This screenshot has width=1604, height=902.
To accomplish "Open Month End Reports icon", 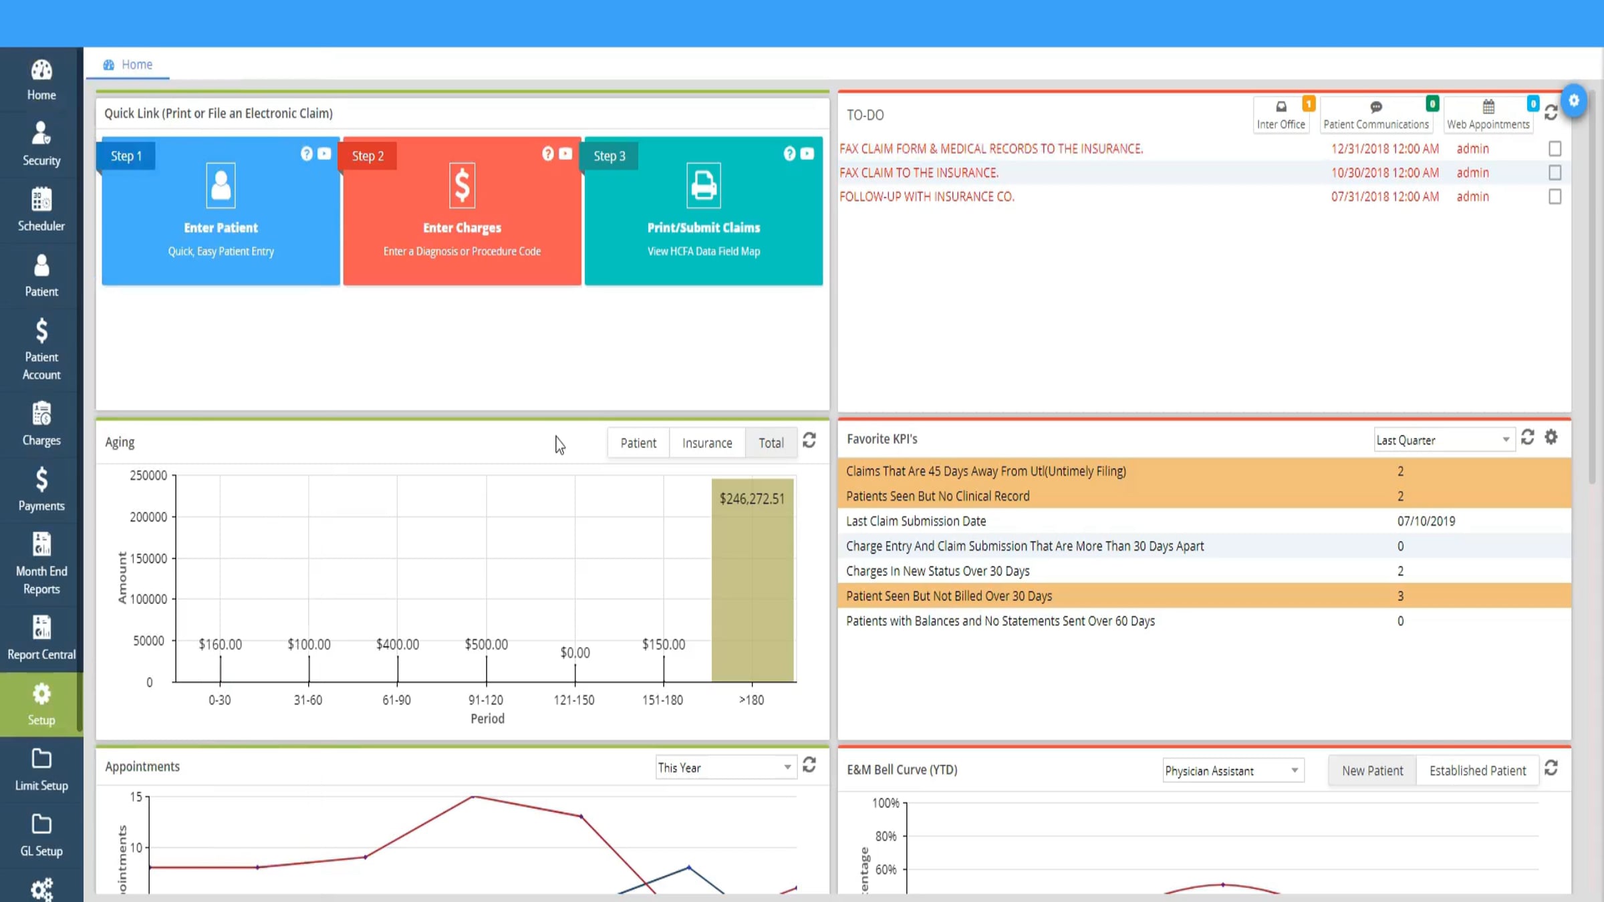I will click(x=41, y=563).
